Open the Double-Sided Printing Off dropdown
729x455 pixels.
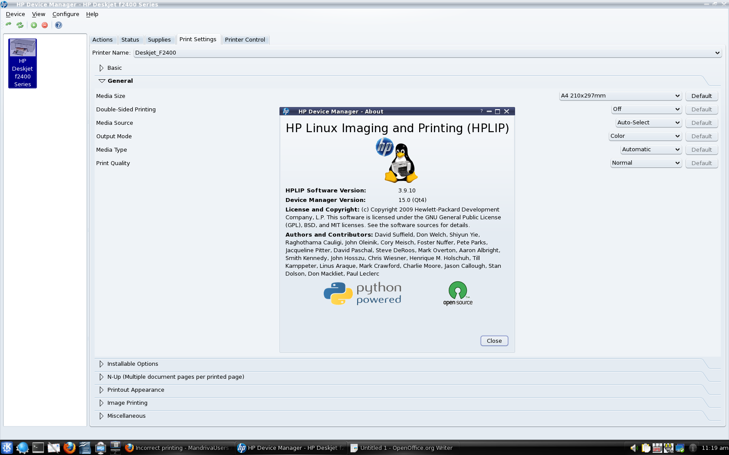pyautogui.click(x=647, y=109)
